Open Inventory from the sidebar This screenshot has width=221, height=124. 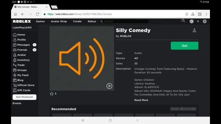pos(21,60)
